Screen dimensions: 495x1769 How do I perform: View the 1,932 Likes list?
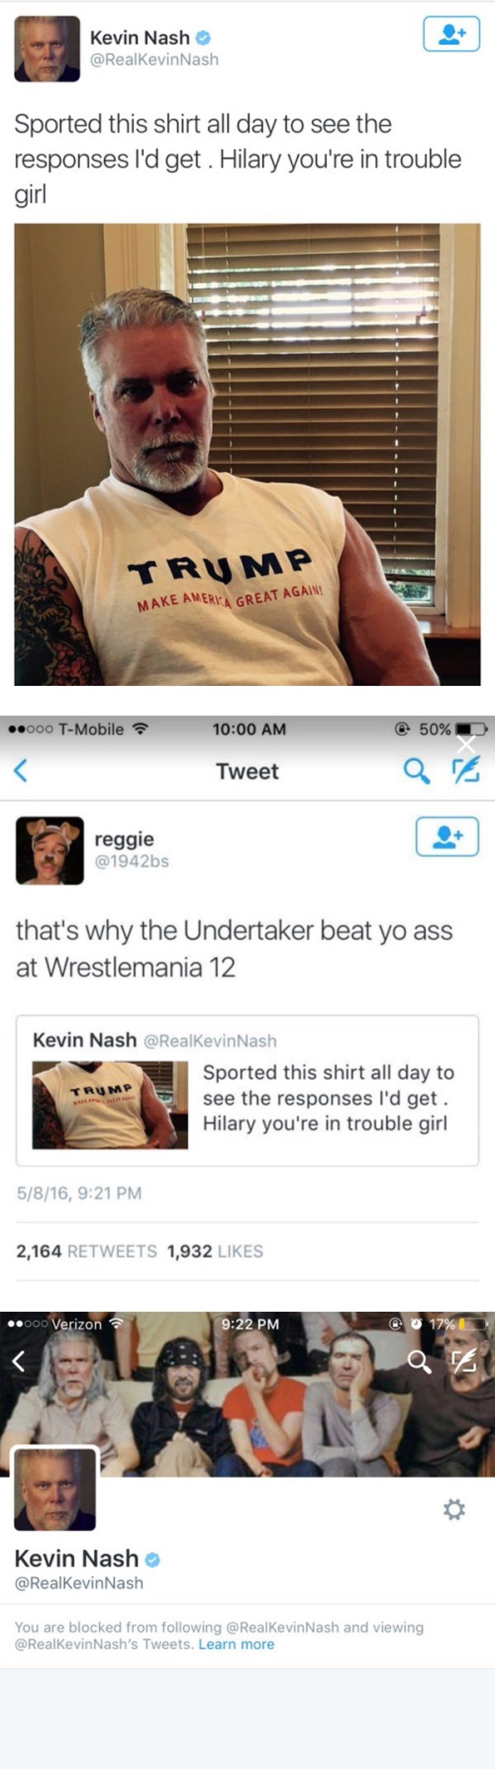tap(215, 1251)
